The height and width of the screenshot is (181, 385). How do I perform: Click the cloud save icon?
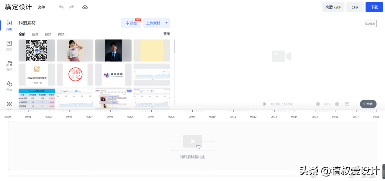(85, 7)
